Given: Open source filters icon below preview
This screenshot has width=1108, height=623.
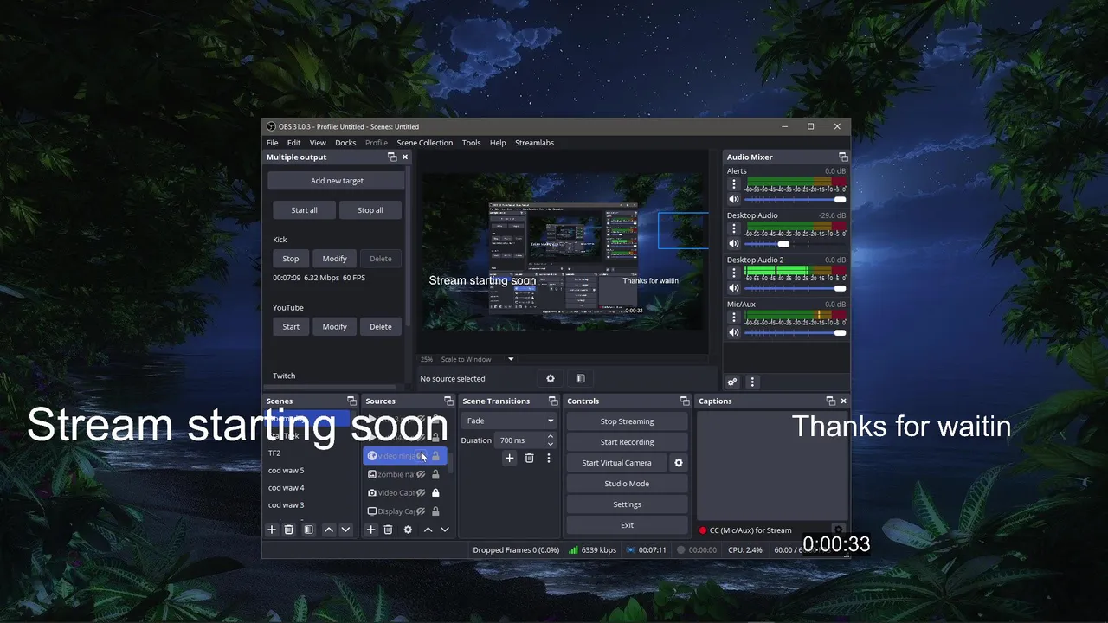Looking at the screenshot, I should coord(580,378).
